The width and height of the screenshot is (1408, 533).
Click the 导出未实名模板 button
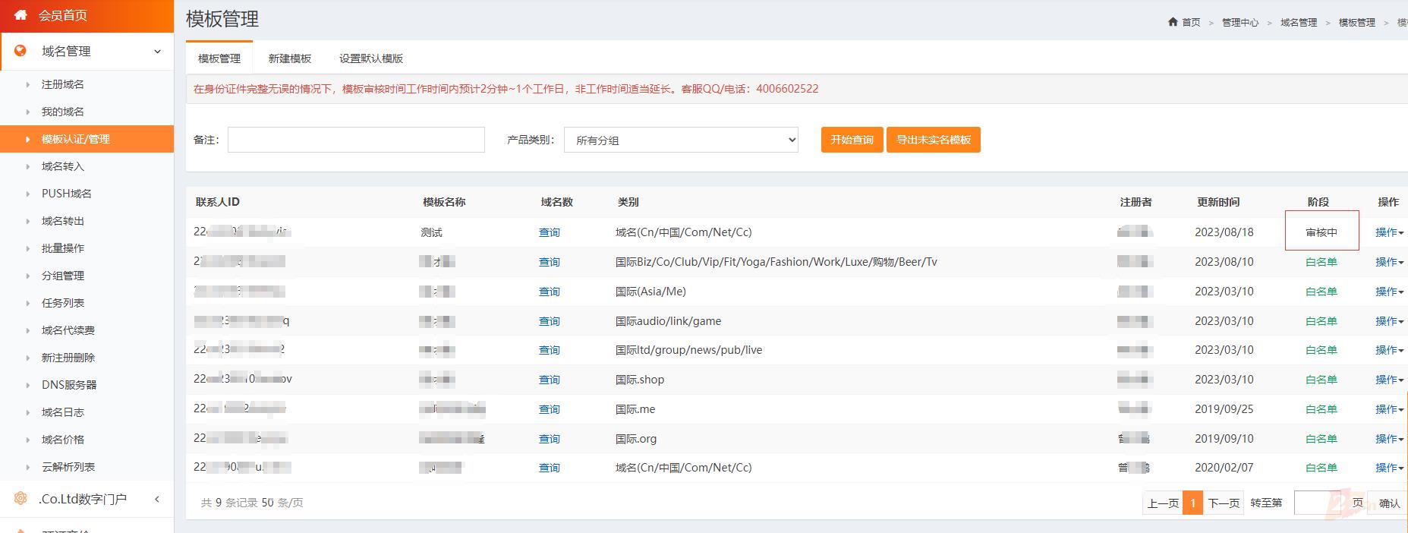coord(934,140)
